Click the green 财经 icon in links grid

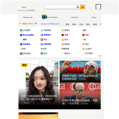42,54
